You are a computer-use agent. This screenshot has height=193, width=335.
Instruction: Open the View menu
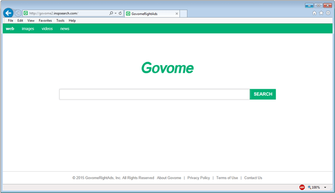(31, 21)
